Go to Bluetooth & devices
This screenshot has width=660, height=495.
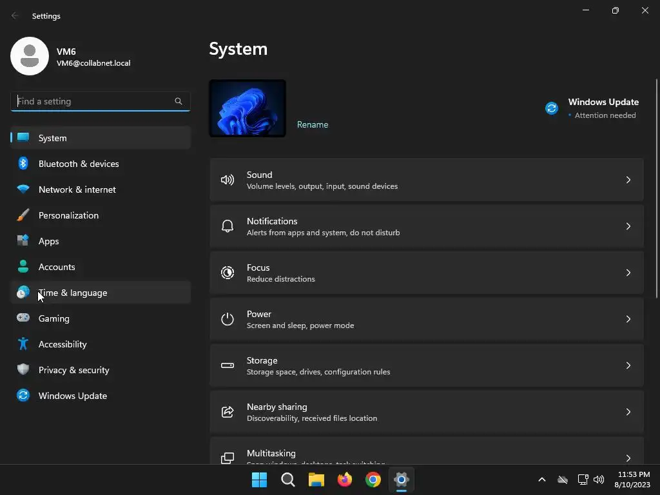pos(101,163)
